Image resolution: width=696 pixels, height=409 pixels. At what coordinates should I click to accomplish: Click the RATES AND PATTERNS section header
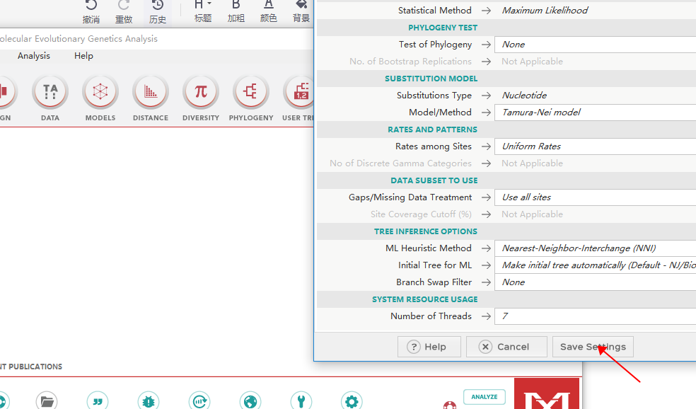click(432, 129)
